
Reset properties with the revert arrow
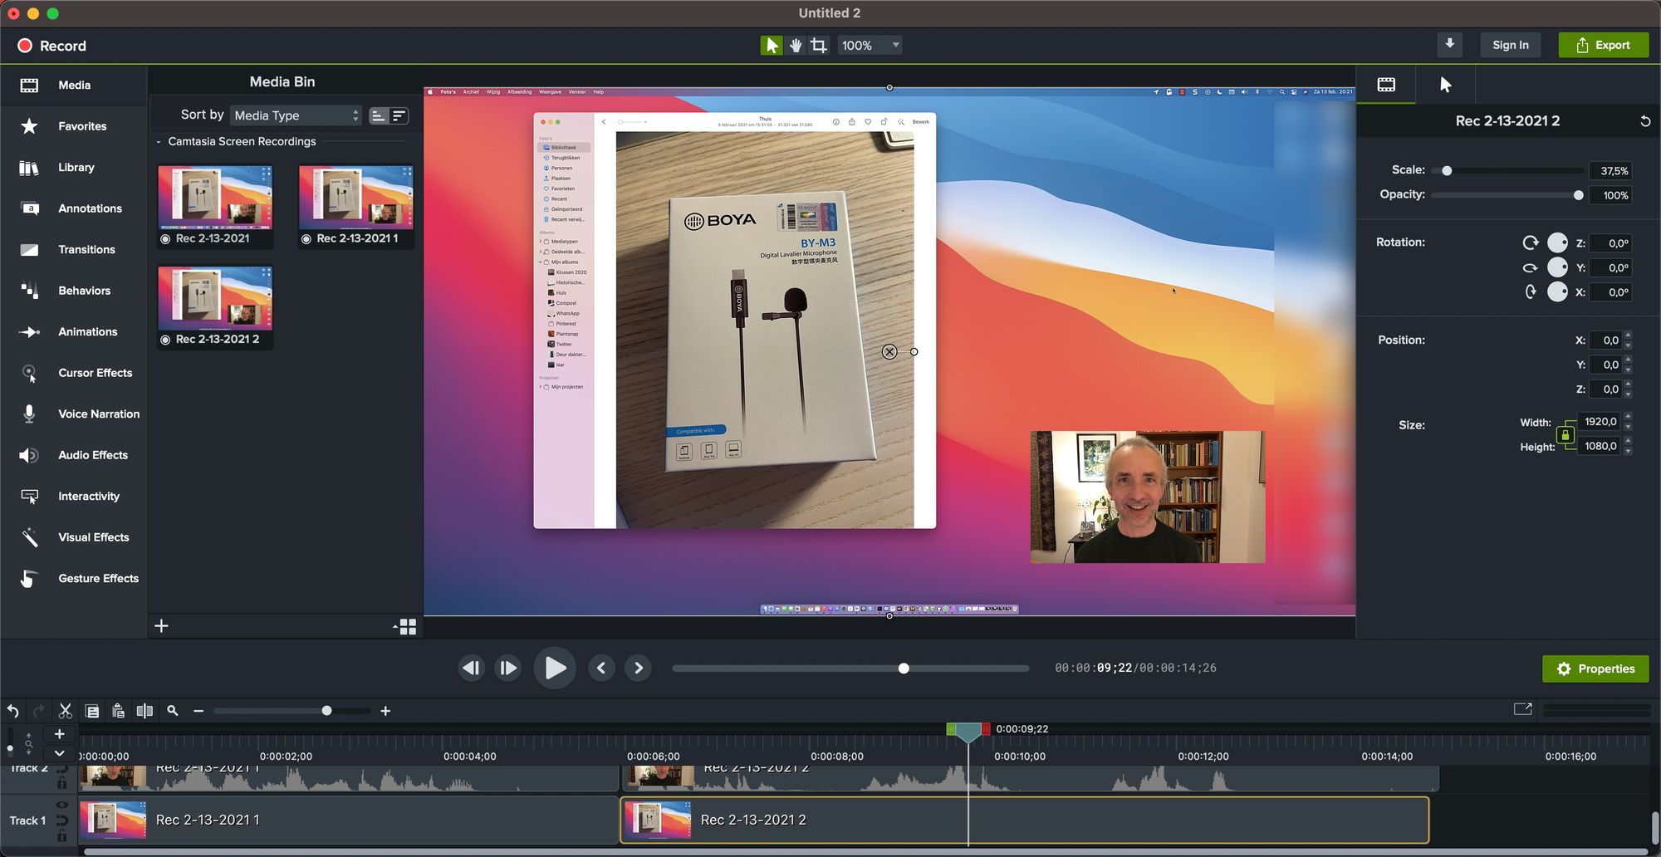(1644, 121)
